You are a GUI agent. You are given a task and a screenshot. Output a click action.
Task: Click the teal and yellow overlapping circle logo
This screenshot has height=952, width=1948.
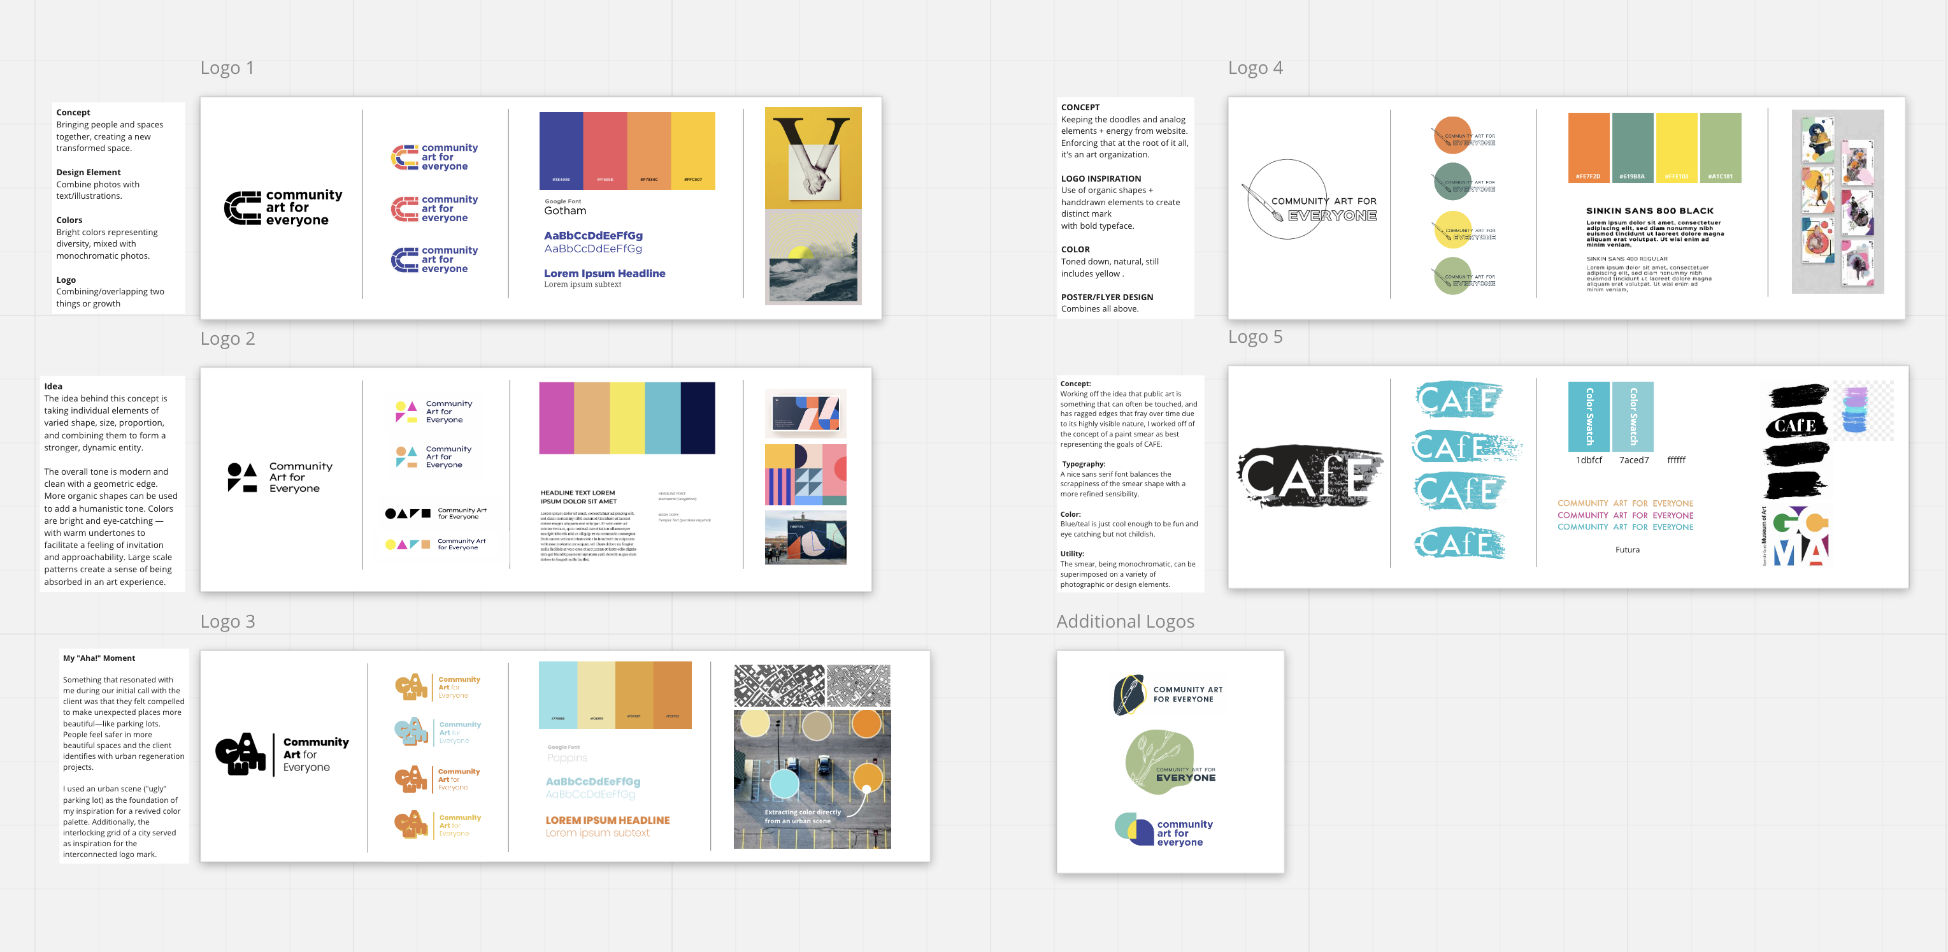click(x=1135, y=829)
